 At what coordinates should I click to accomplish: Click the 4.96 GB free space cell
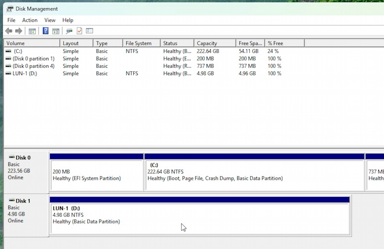[x=247, y=73]
